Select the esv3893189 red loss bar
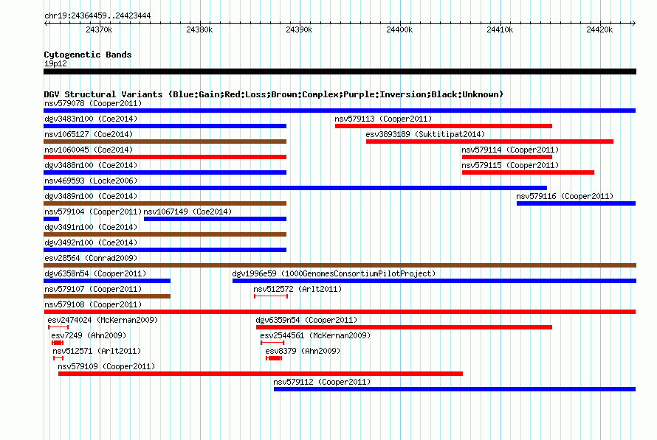The image size is (657, 440). pyautogui.click(x=490, y=142)
